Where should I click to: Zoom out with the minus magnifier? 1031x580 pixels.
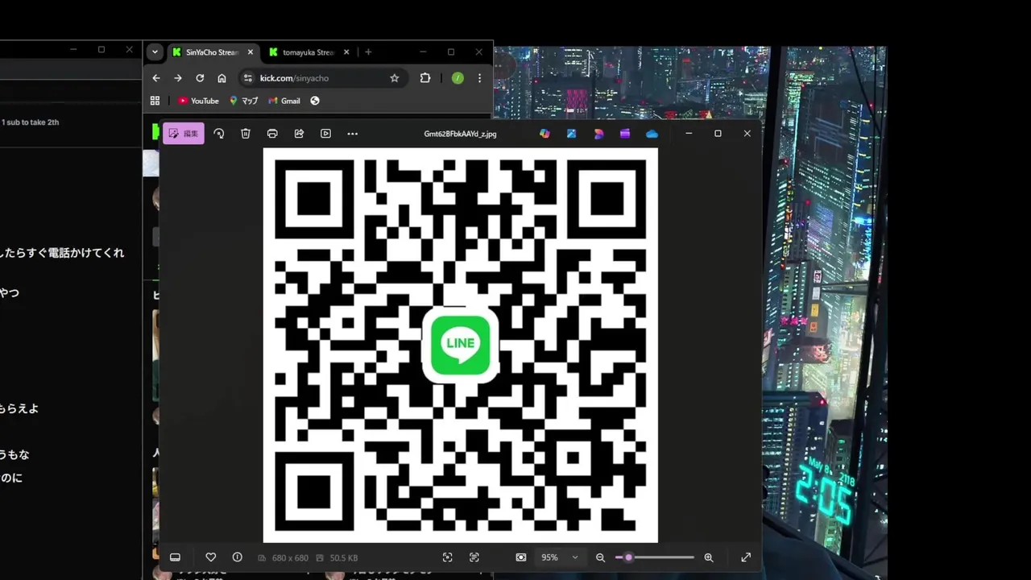point(600,557)
